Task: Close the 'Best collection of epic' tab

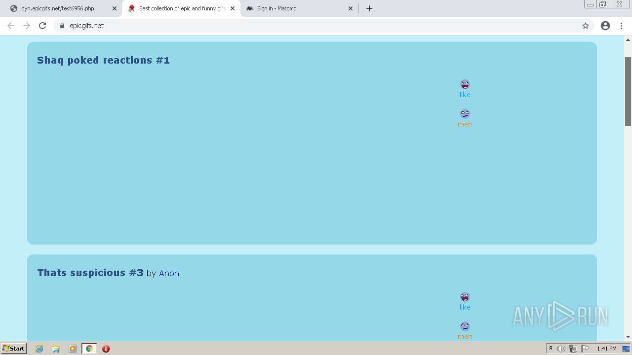Action: tap(233, 8)
